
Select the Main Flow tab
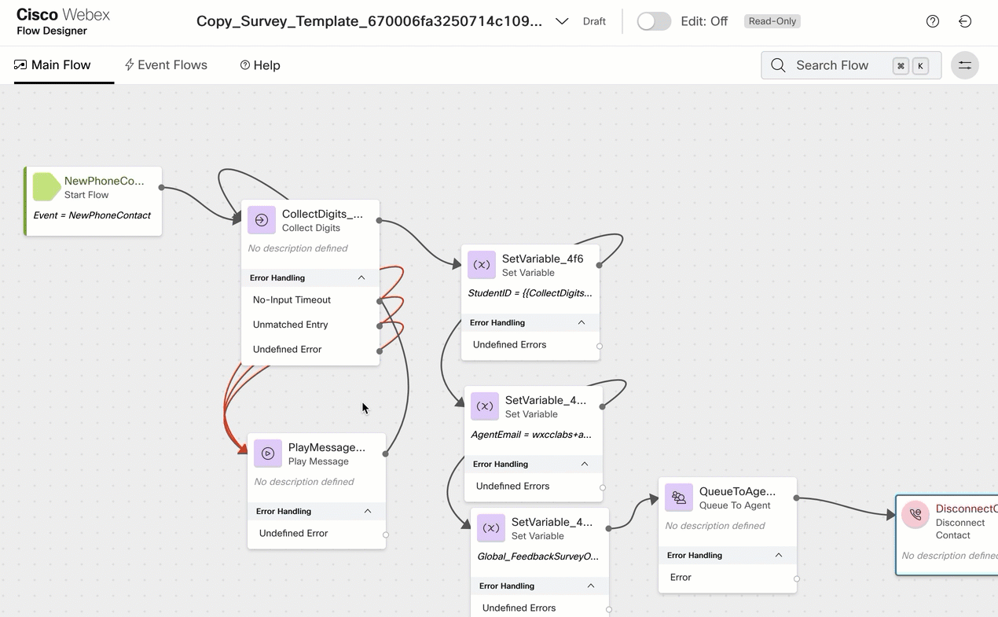click(x=53, y=65)
